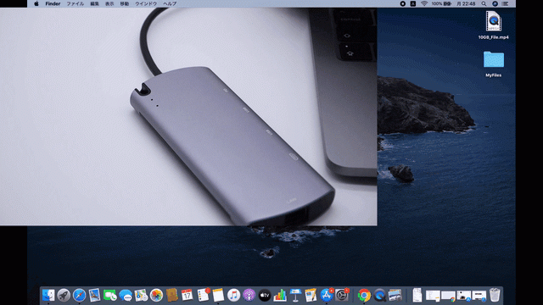Open the ヘルプ menu
Image resolution: width=543 pixels, height=305 pixels.
pos(170,3)
